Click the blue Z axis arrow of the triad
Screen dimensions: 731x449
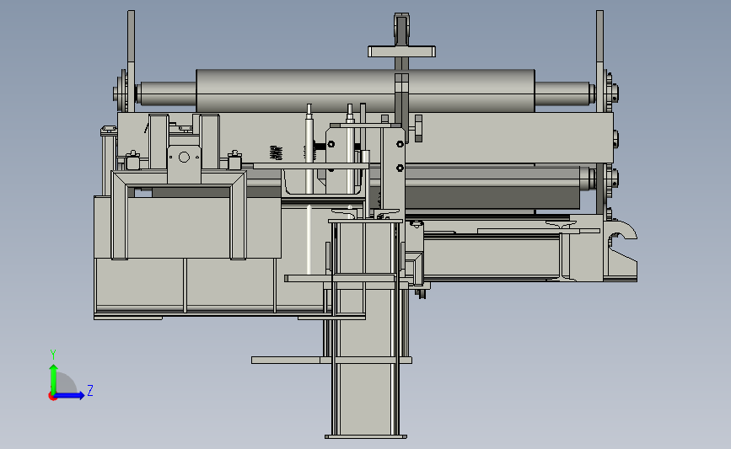70,395
